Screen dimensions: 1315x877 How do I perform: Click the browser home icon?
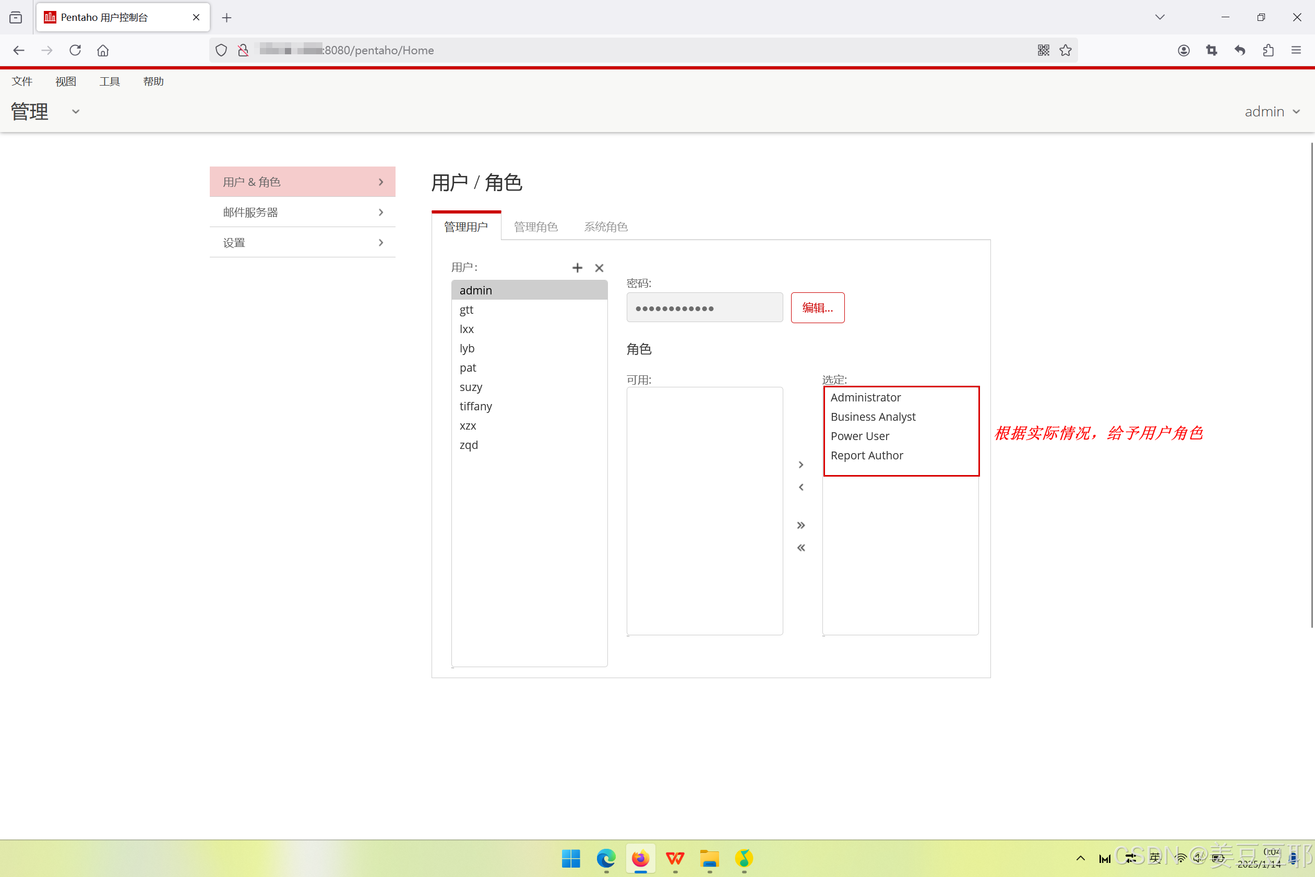pos(103,50)
